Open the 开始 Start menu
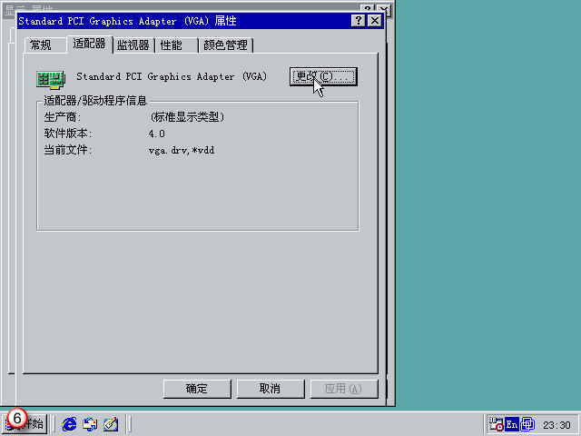The image size is (581, 436). [25, 423]
